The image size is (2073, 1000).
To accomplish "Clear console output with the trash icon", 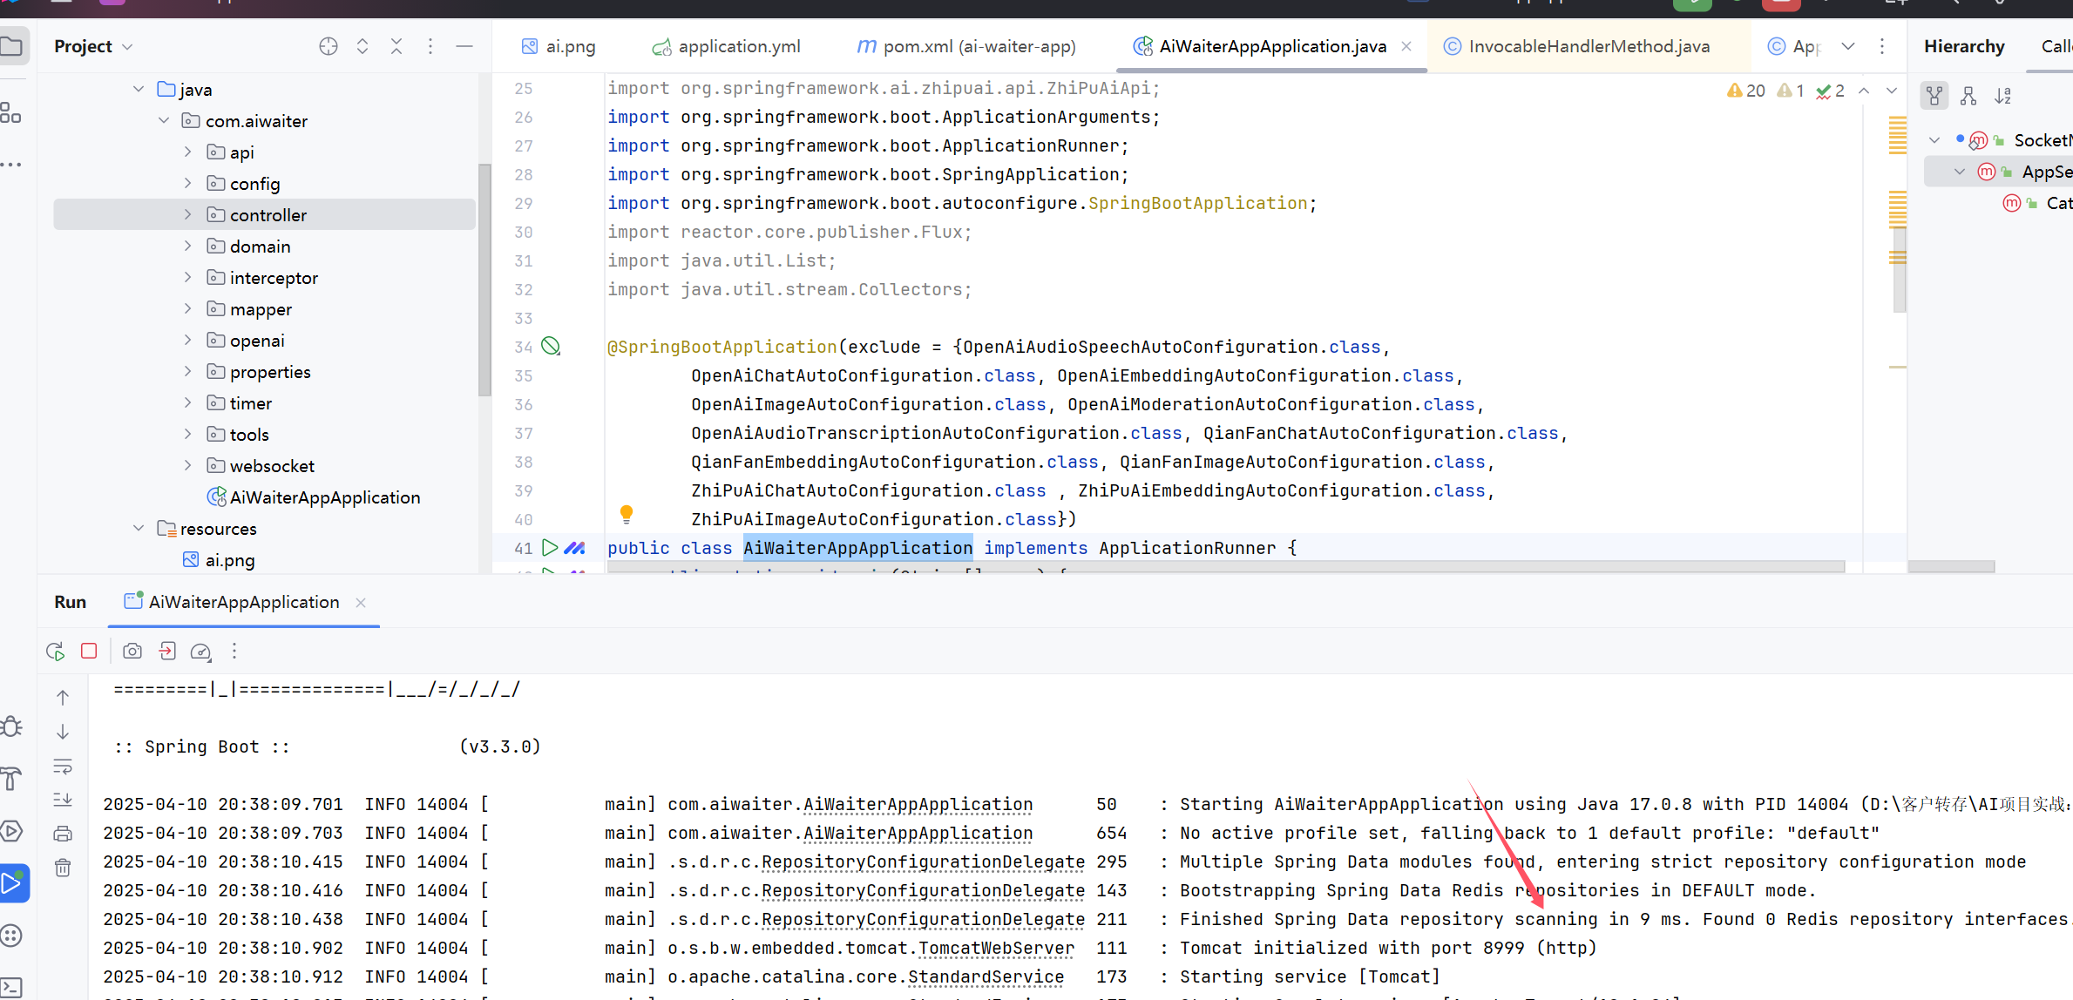I will pyautogui.click(x=63, y=868).
